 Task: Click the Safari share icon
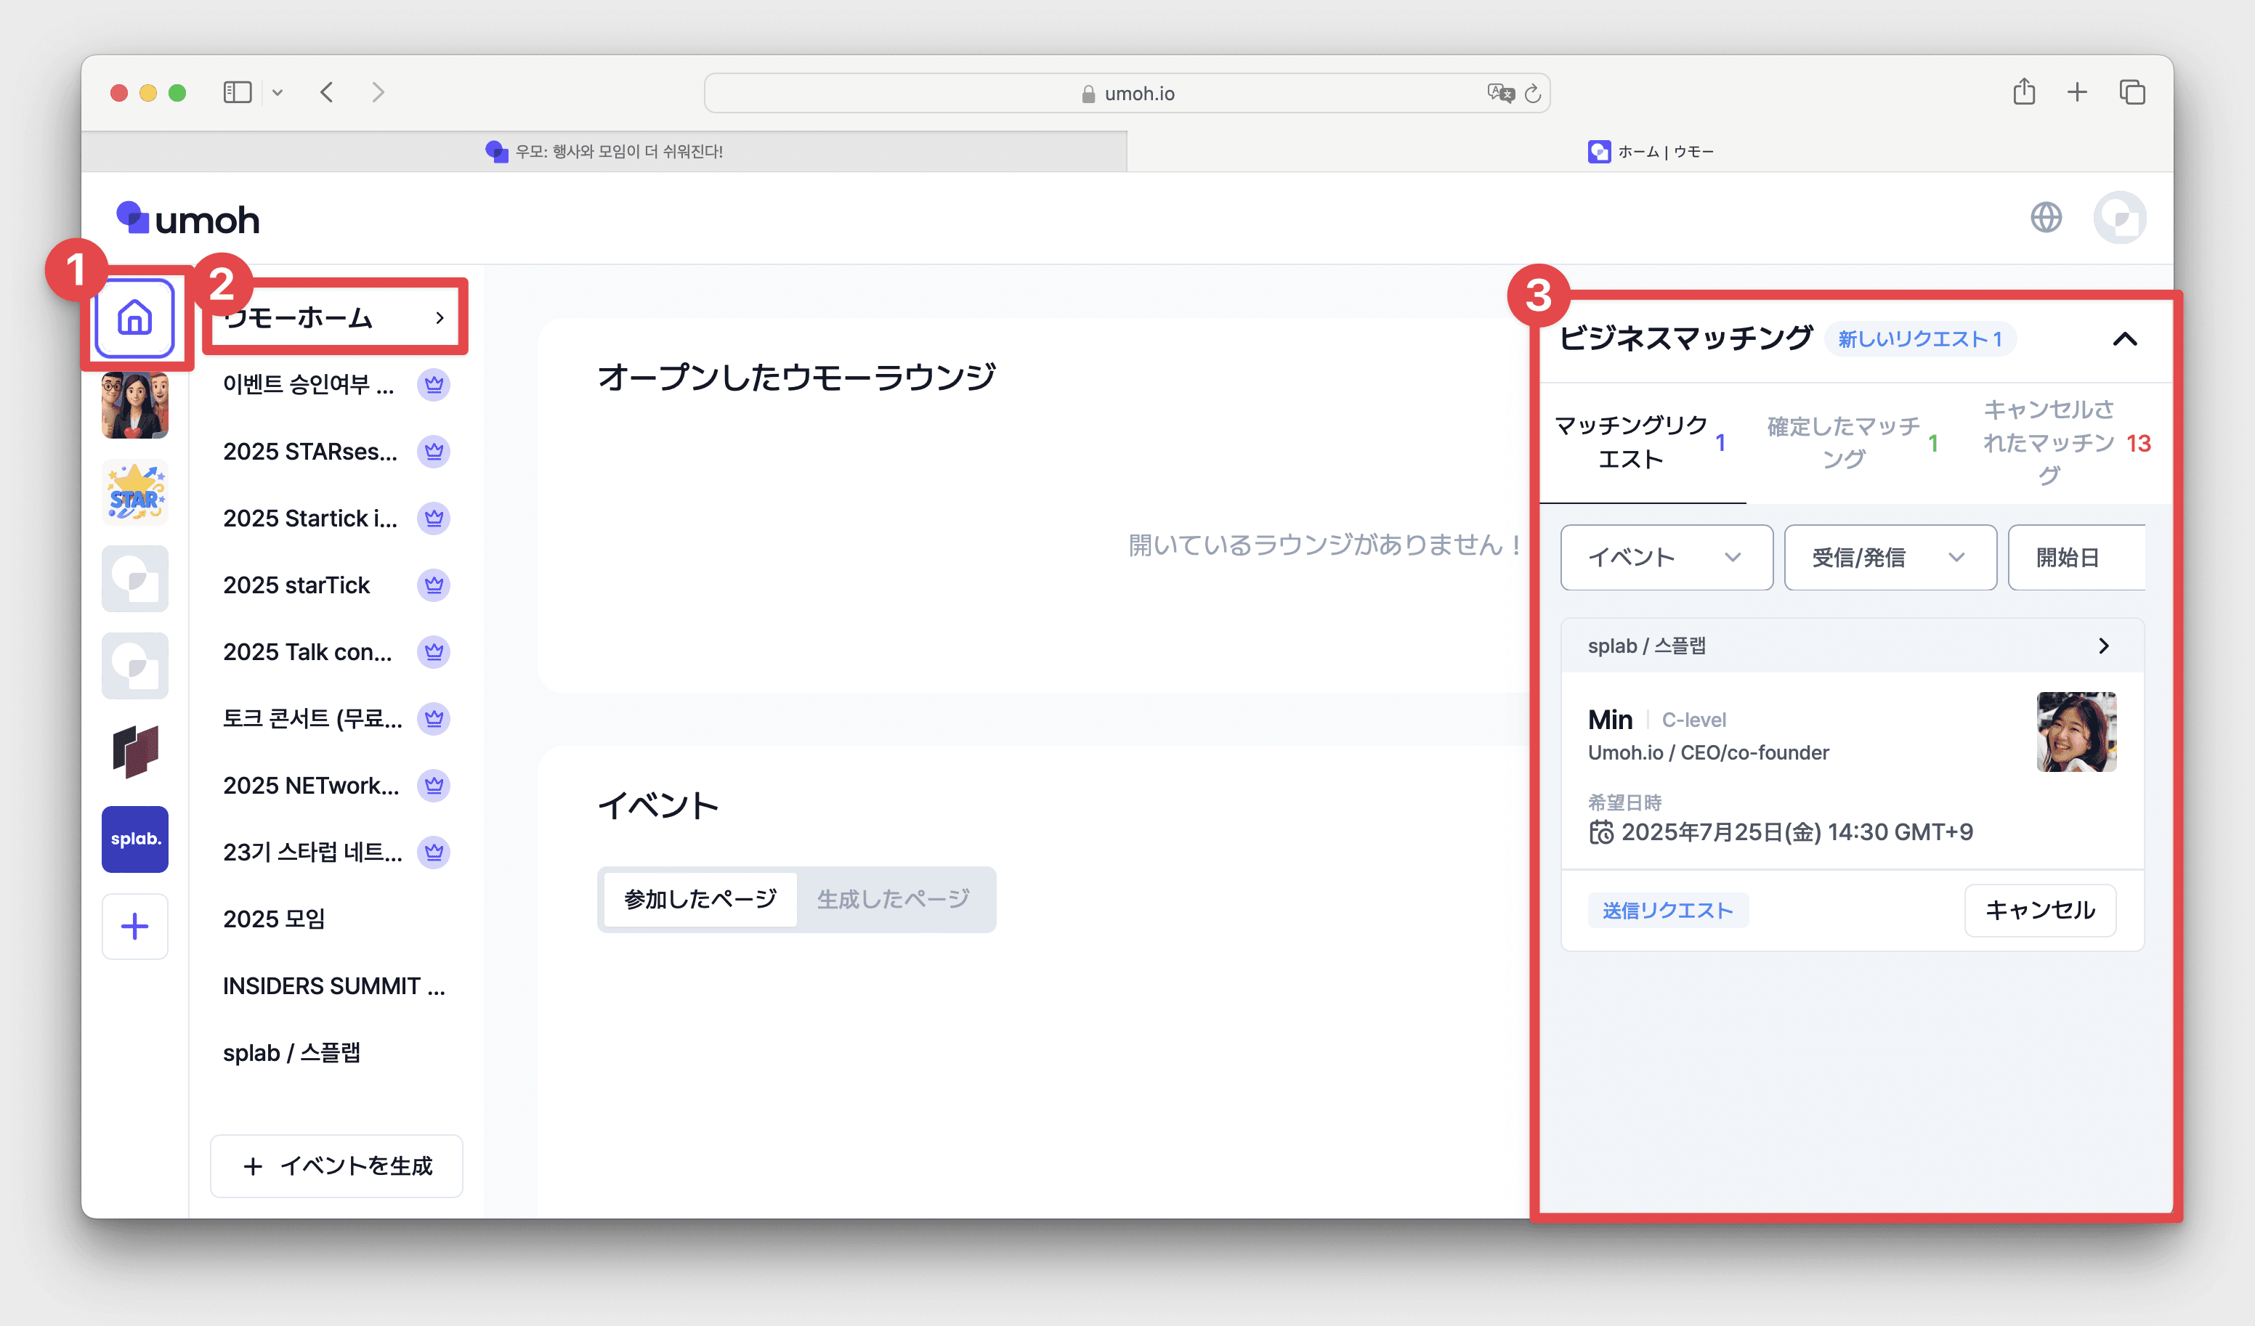coord(2023,92)
